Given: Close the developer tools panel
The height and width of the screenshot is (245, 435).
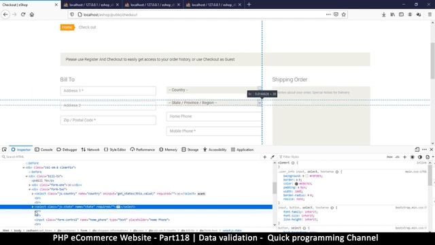Looking at the screenshot, I should (432, 150).
